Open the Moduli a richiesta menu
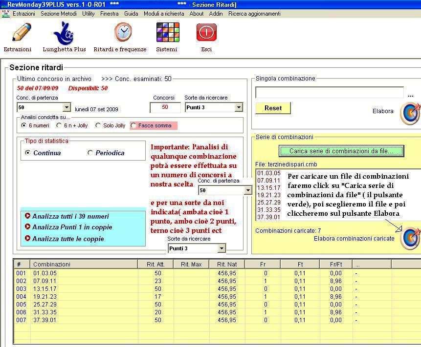The height and width of the screenshot is (347, 421). 164,14
